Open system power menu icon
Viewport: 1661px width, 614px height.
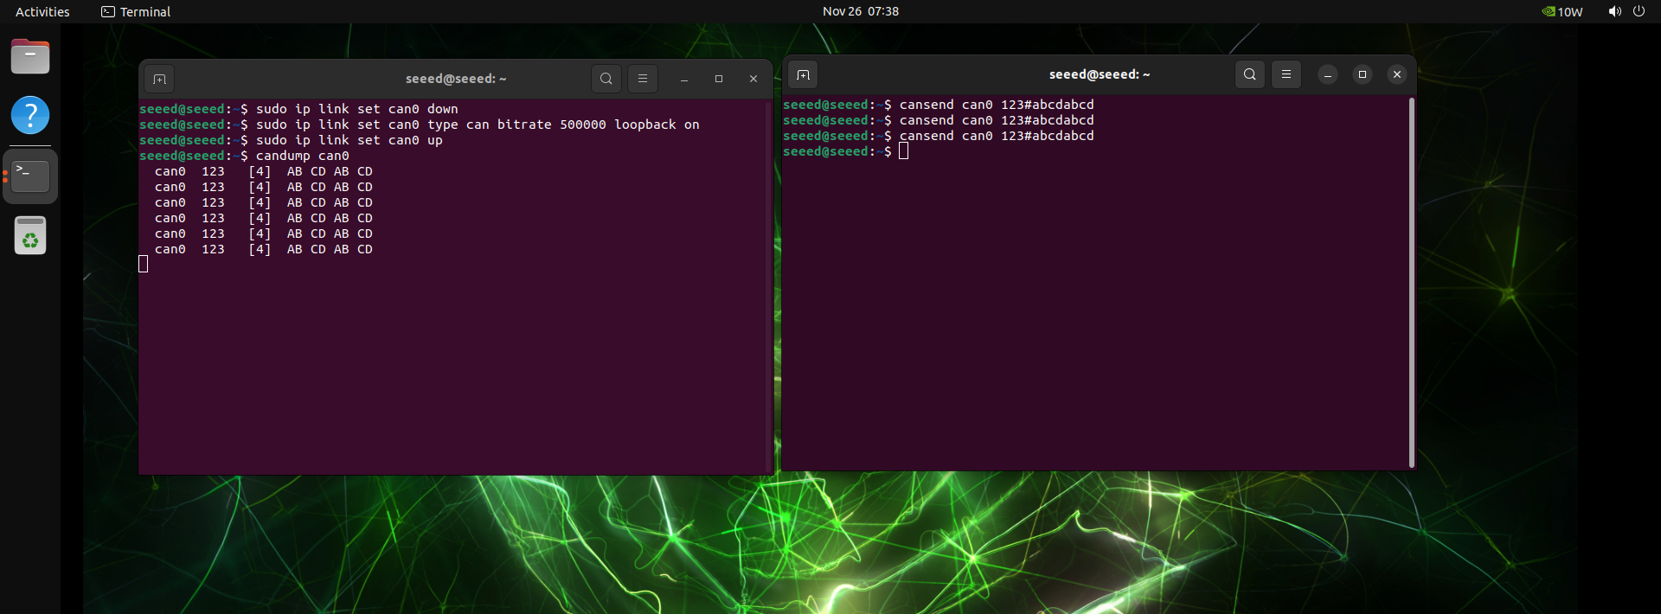click(x=1639, y=11)
